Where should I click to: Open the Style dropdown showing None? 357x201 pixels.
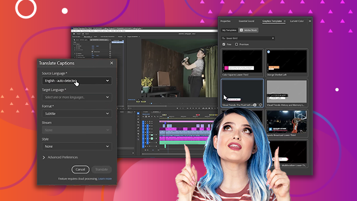77,146
